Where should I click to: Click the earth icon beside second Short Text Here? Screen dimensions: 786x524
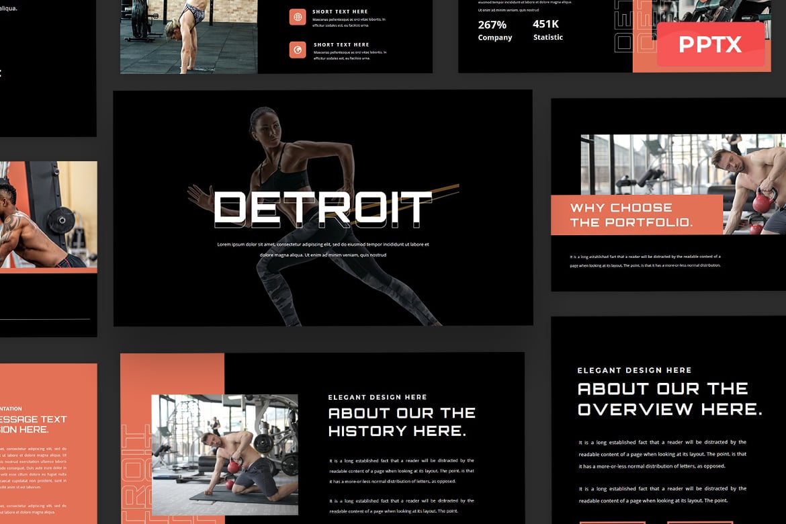click(298, 50)
